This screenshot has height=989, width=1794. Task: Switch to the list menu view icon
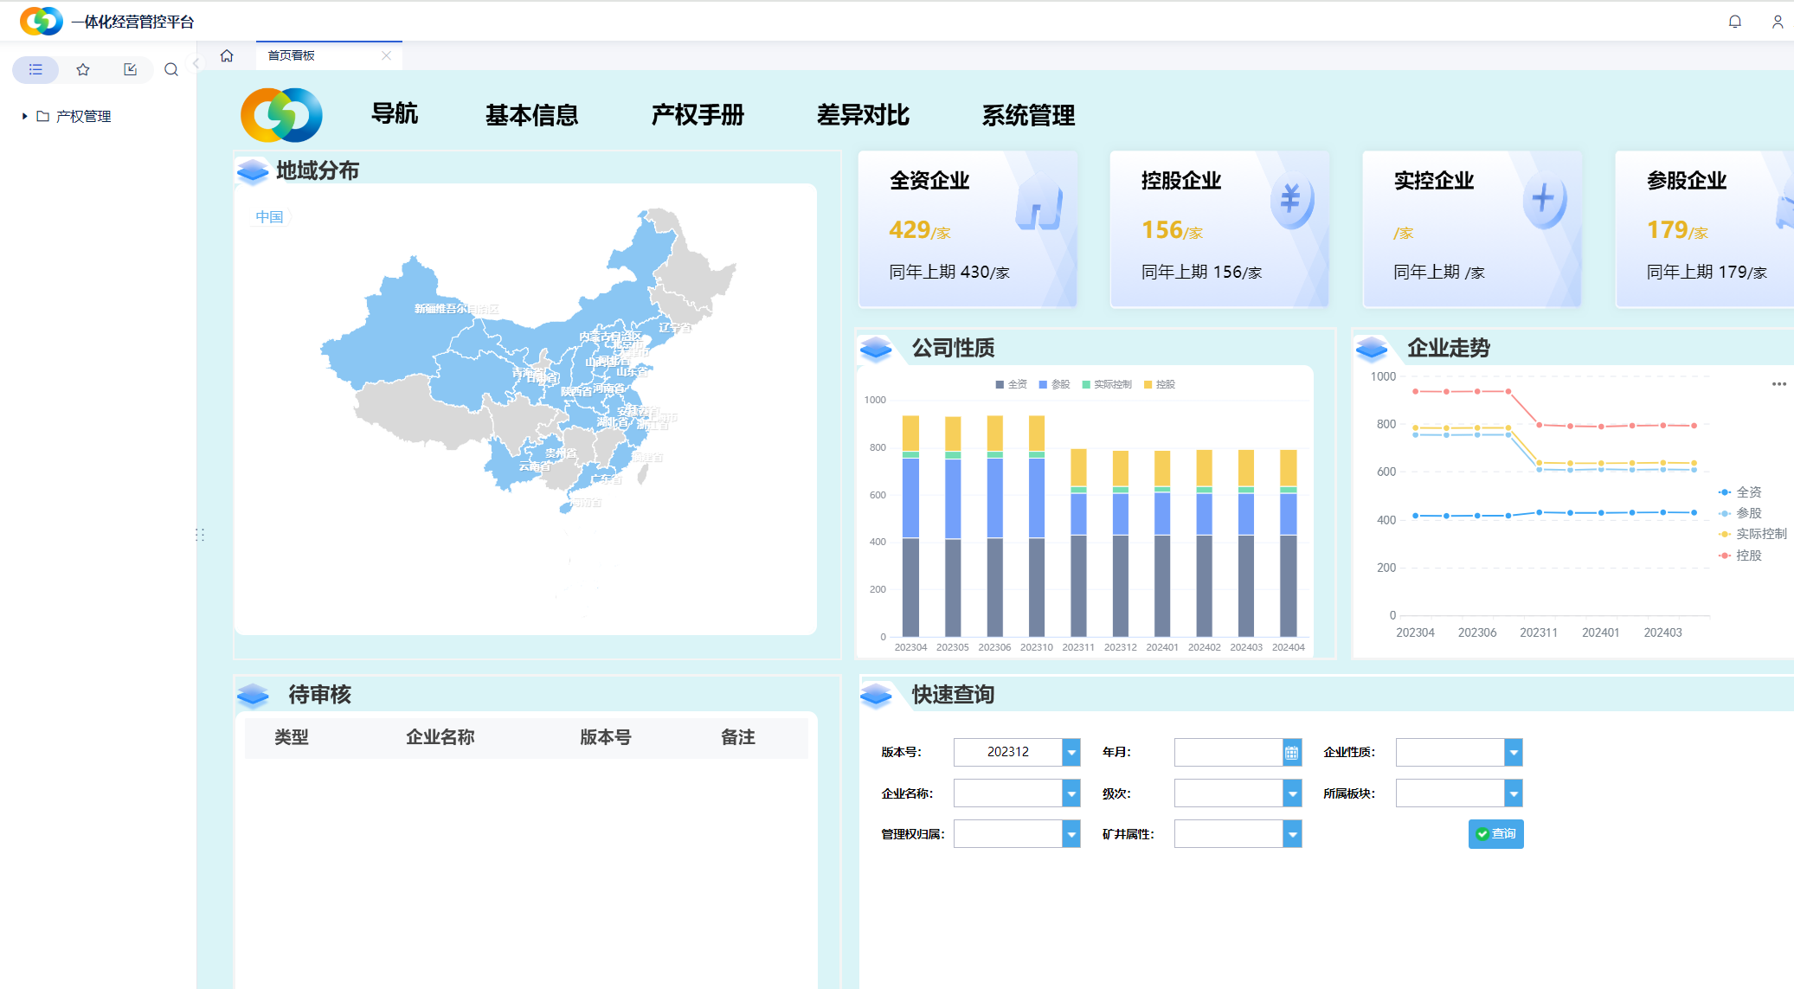click(x=35, y=69)
